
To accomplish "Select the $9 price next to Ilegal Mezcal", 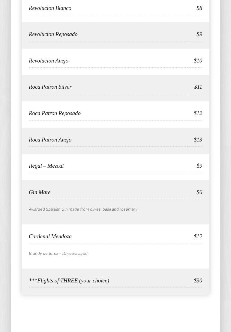I will click(x=199, y=166).
